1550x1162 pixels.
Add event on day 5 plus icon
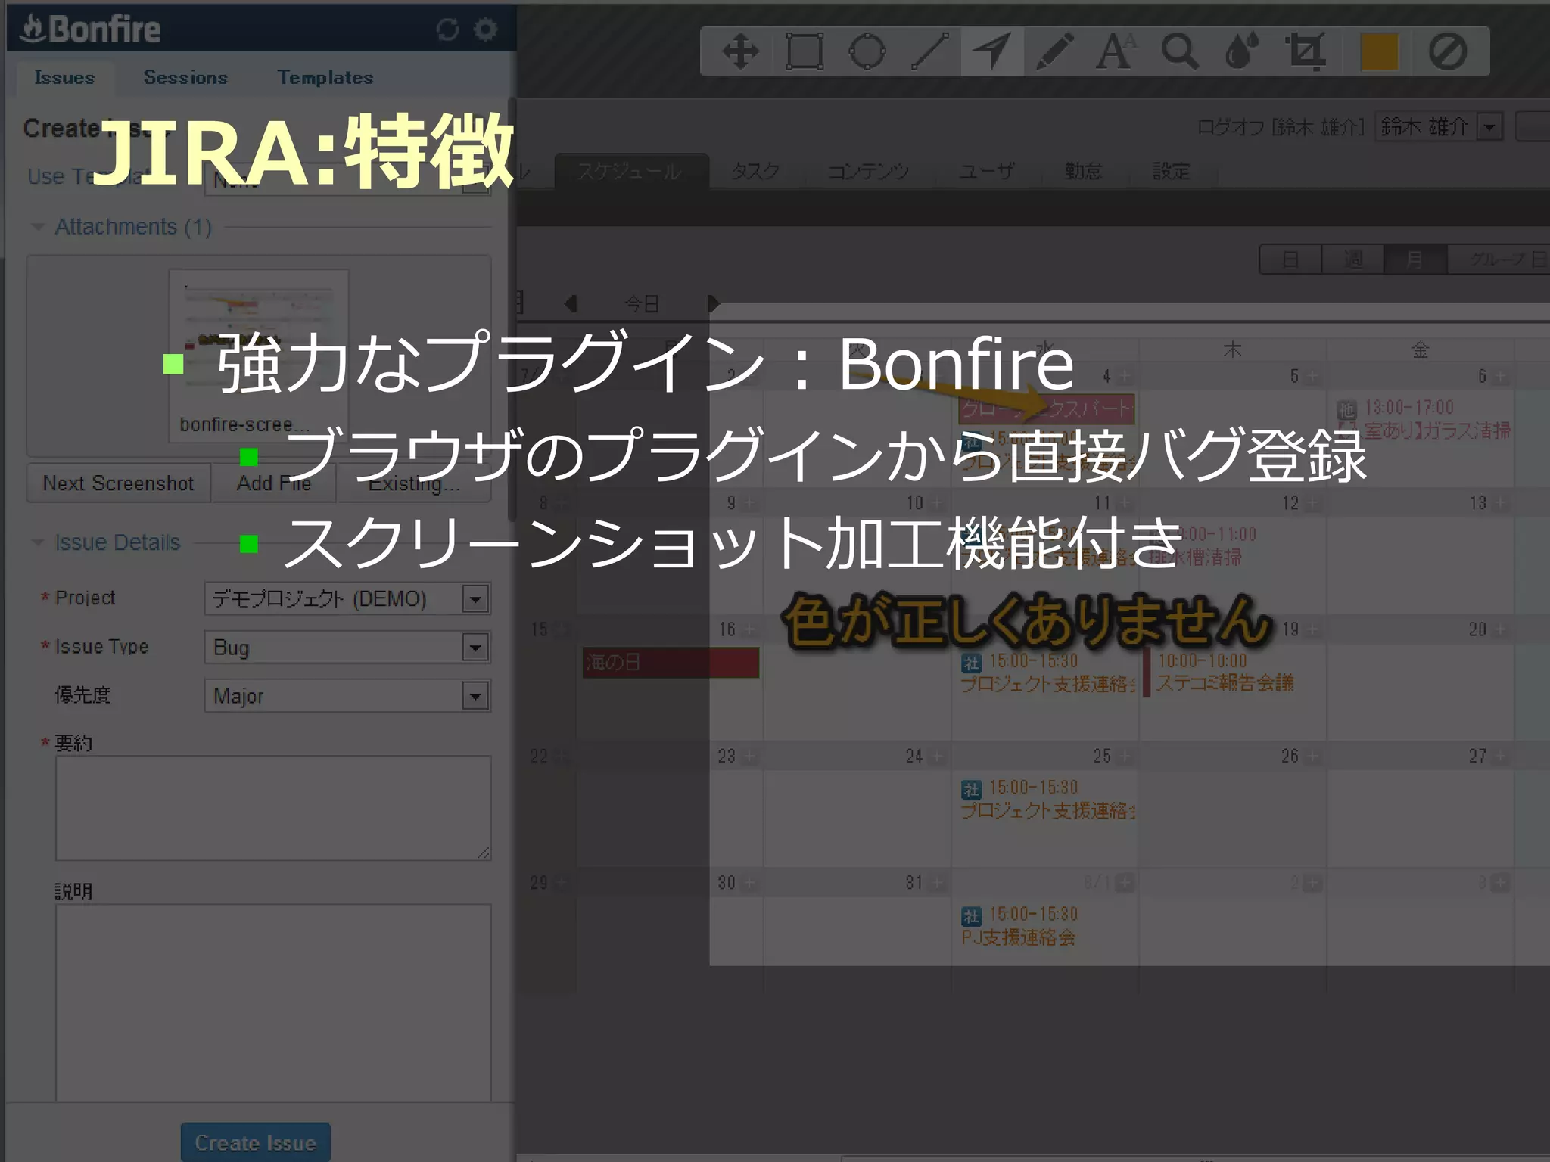1312,376
